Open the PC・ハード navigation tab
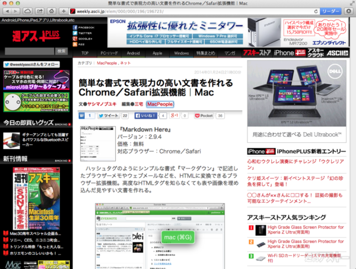 109,53
